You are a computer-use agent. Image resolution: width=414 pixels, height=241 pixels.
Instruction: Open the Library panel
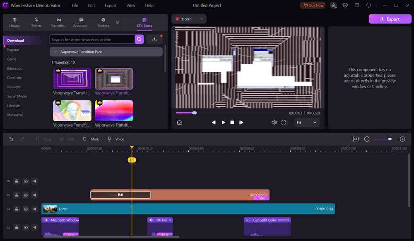click(14, 22)
